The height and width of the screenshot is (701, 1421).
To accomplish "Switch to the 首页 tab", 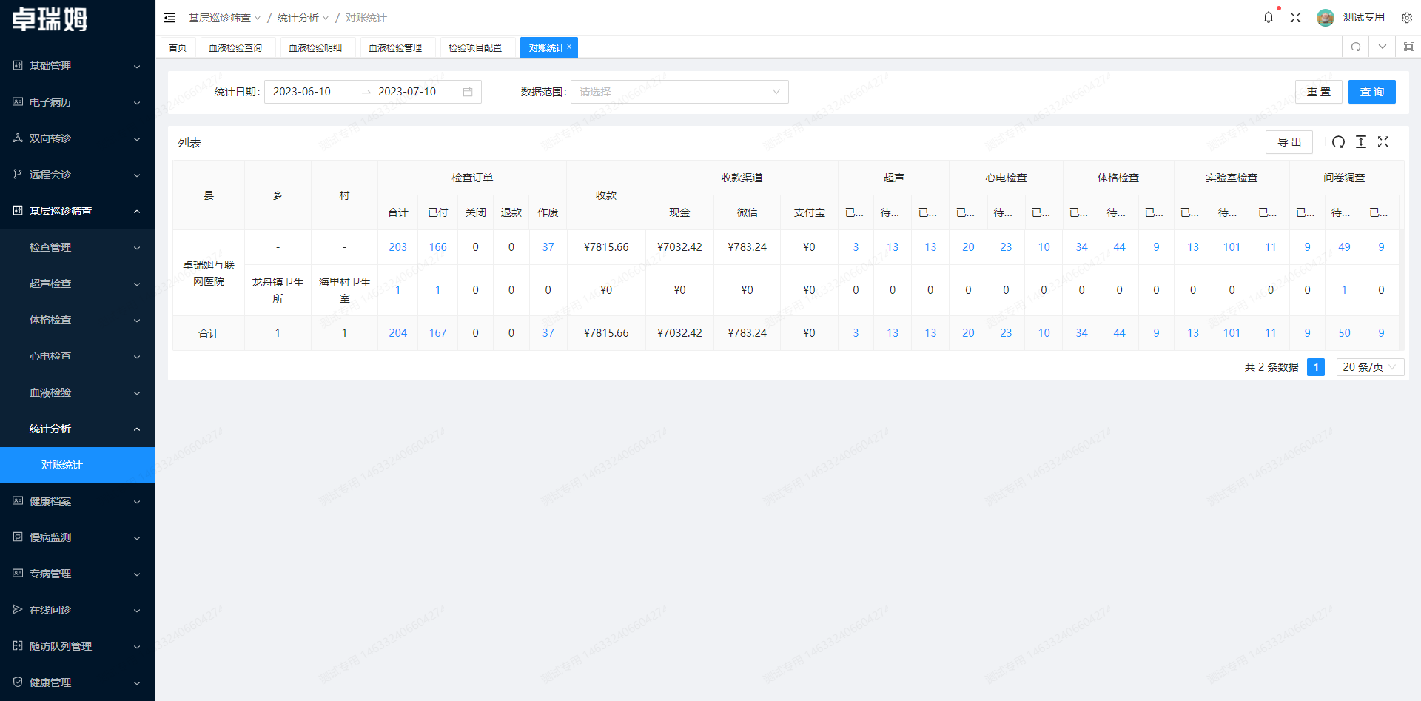I will point(178,47).
